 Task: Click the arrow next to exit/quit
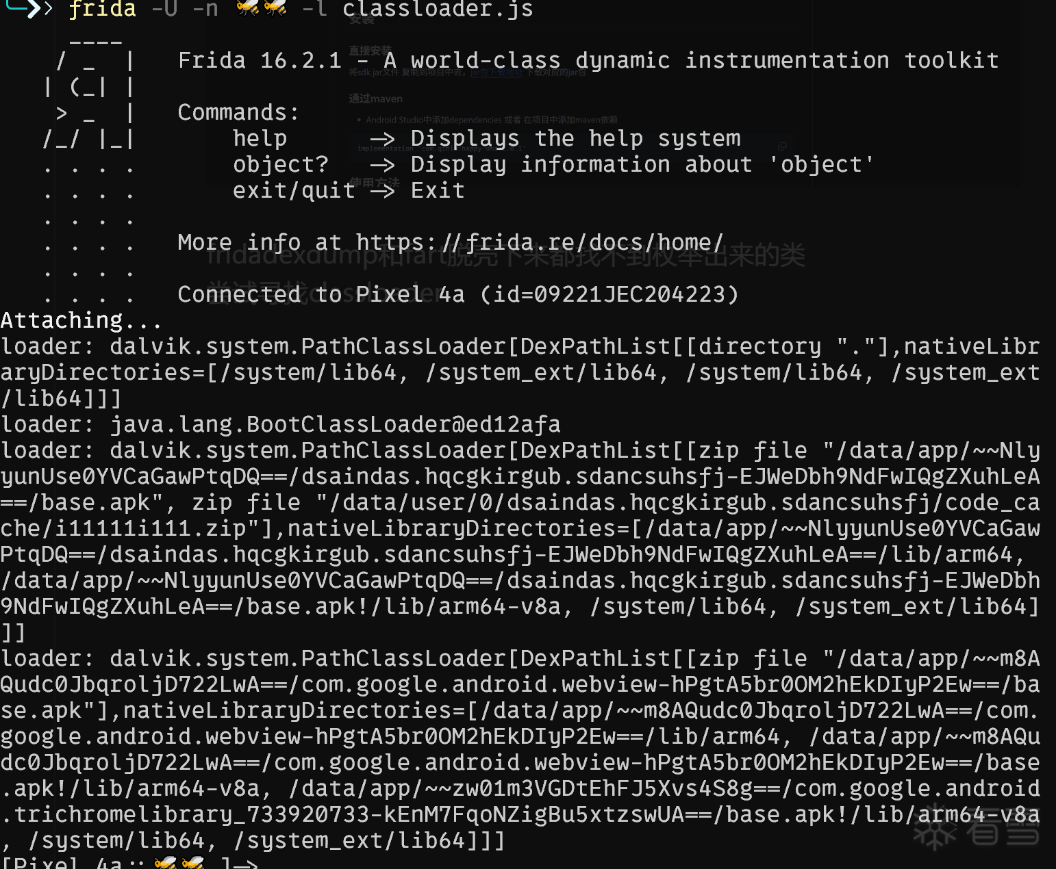[382, 191]
